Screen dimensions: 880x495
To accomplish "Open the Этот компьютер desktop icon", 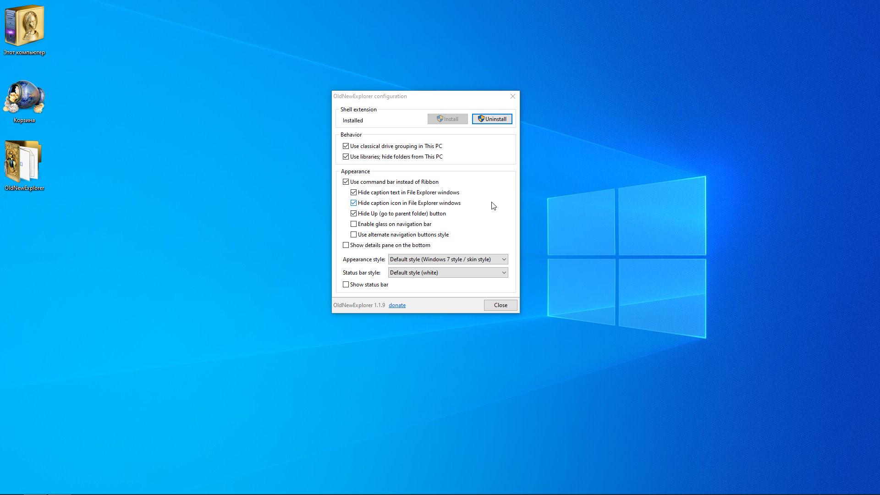I will click(24, 27).
